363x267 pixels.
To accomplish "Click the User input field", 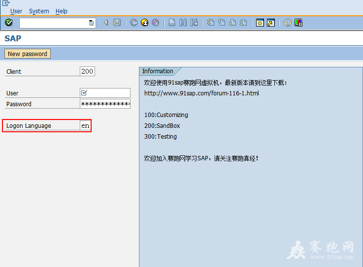I will click(x=105, y=93).
